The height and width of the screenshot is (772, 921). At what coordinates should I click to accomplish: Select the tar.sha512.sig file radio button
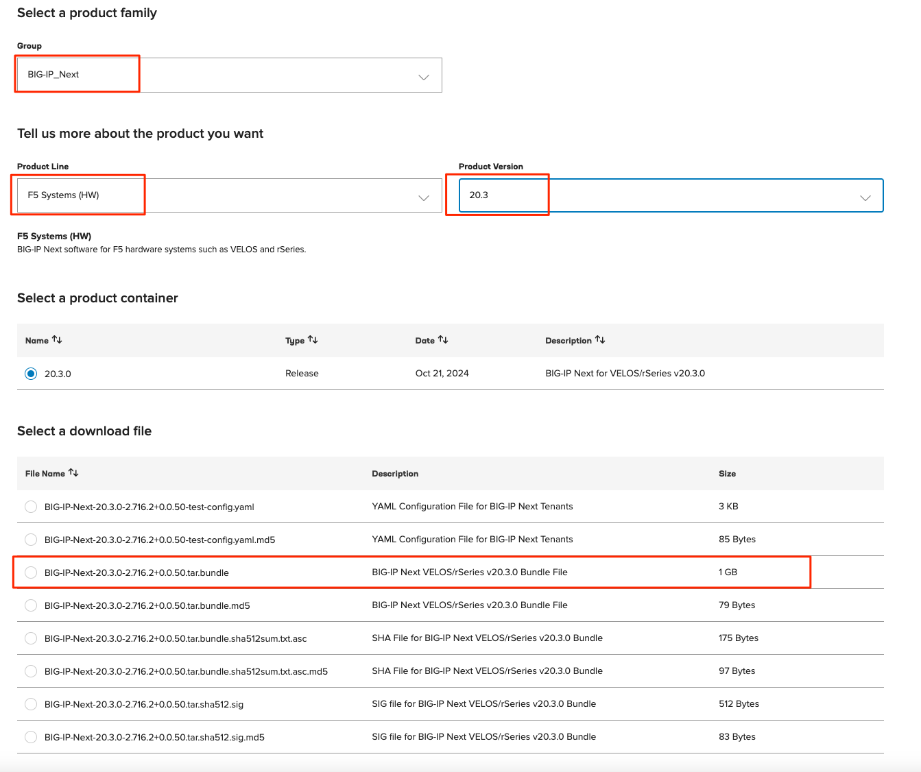tap(31, 704)
